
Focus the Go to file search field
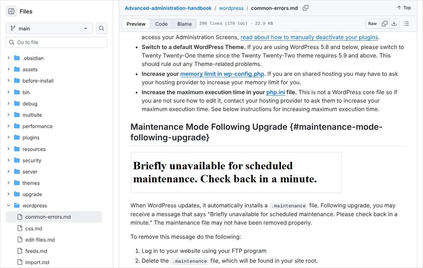[x=56, y=42]
